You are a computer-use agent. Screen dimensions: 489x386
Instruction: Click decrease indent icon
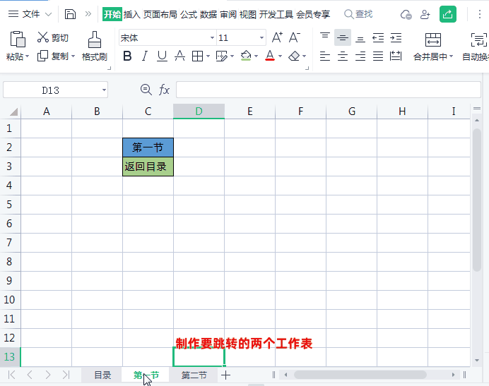tap(378, 37)
